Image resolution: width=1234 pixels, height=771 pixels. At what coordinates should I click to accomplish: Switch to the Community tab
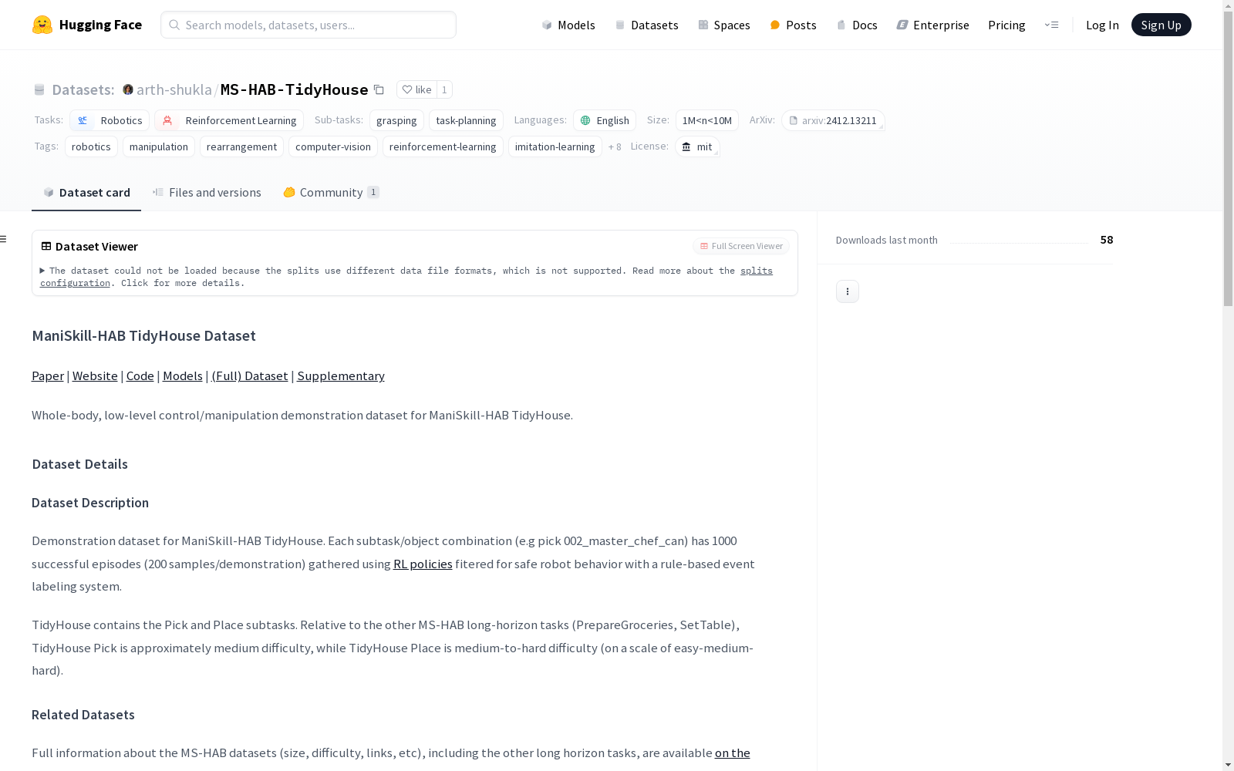(331, 193)
